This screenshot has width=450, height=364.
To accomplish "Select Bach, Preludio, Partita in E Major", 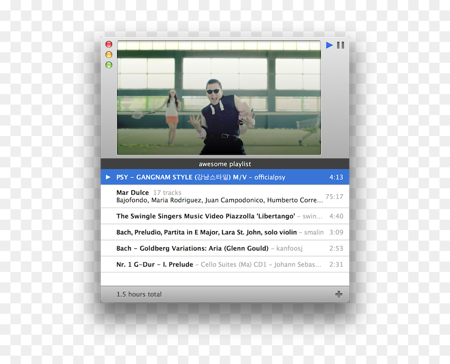I will tap(225, 232).
